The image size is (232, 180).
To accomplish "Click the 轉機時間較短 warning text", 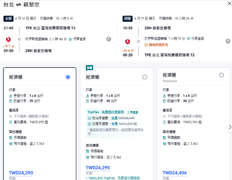I will [158, 45].
